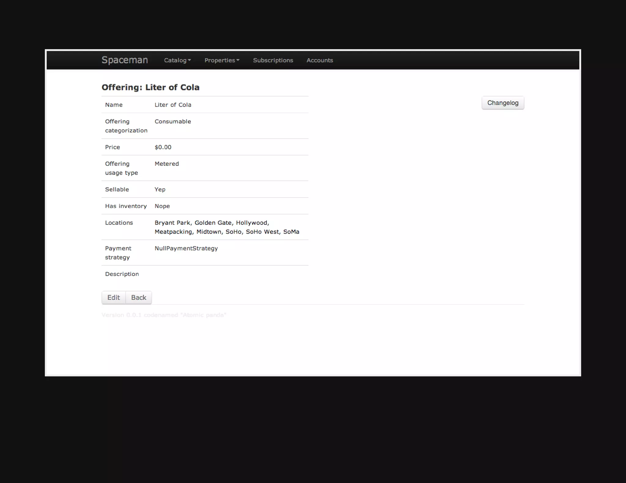The height and width of the screenshot is (483, 626).
Task: Go to the Subscriptions page
Action: pos(273,60)
